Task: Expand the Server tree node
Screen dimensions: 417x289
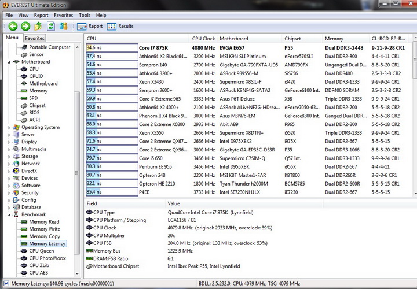Action: click(x=9, y=135)
